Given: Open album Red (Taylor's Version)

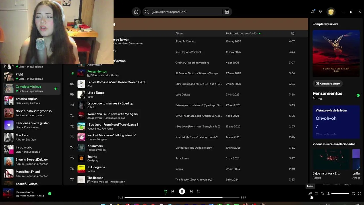Looking at the screenshot, I should (x=188, y=52).
